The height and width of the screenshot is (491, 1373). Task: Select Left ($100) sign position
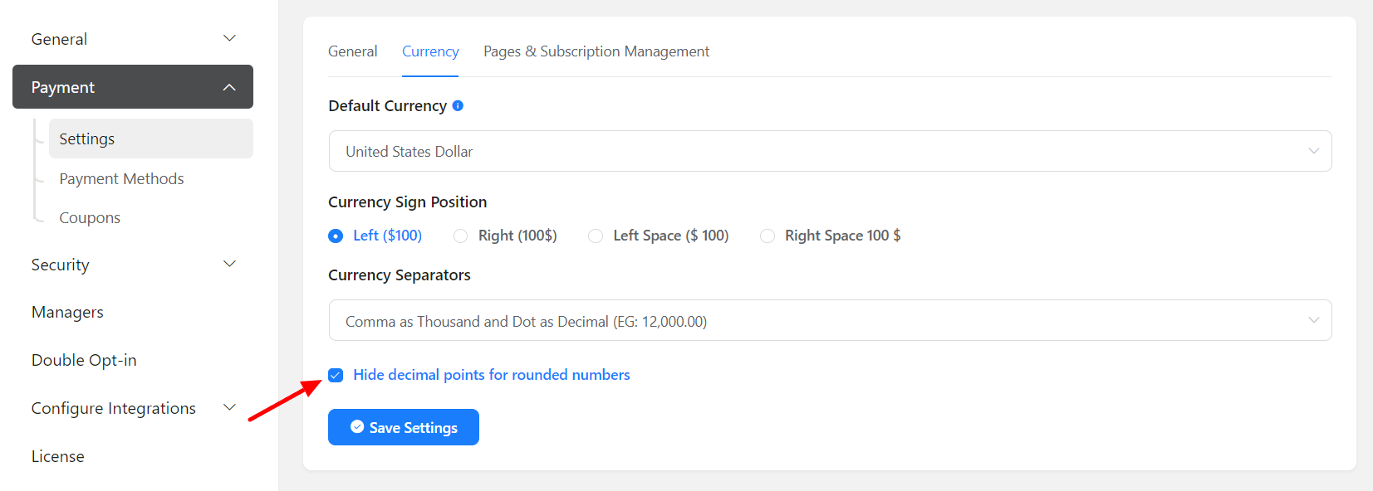[336, 236]
